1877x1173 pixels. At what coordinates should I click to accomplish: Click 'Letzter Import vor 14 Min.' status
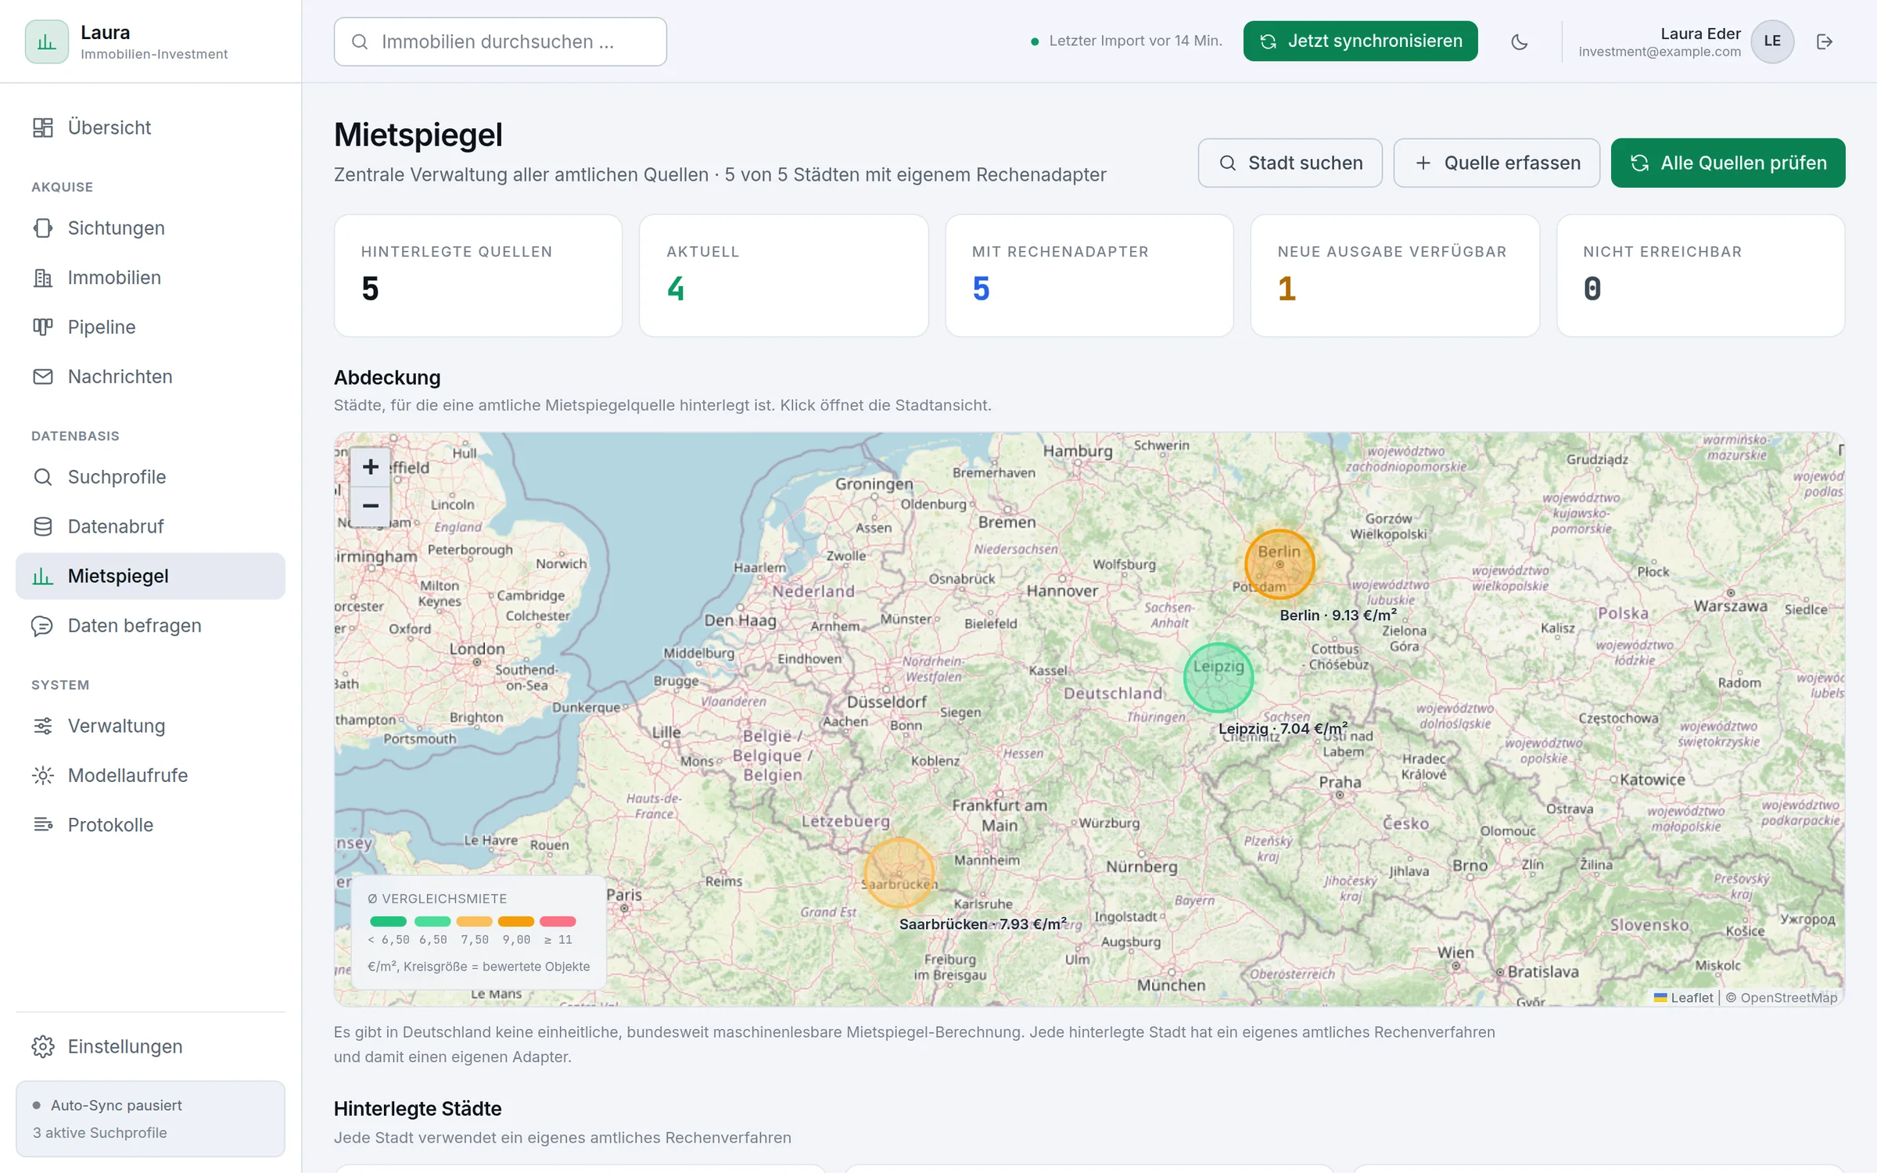[x=1126, y=41]
